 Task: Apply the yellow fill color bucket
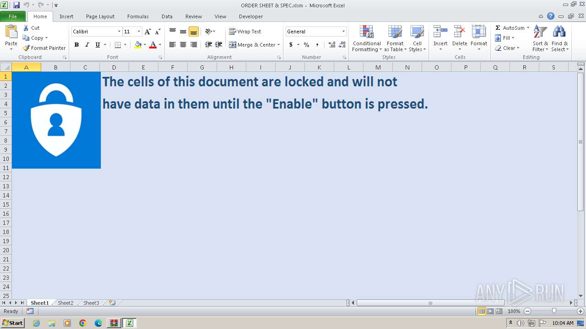pos(138,45)
